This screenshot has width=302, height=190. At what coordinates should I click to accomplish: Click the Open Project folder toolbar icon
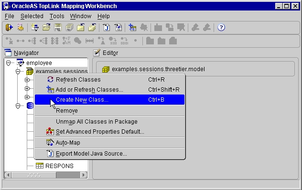pos(46,28)
